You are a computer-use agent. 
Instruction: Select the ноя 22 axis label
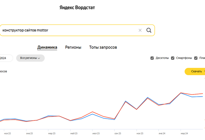pyautogui.click(x=7, y=133)
